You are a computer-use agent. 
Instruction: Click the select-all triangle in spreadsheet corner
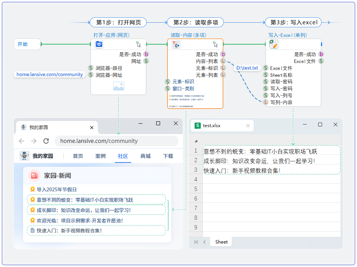click(196, 141)
